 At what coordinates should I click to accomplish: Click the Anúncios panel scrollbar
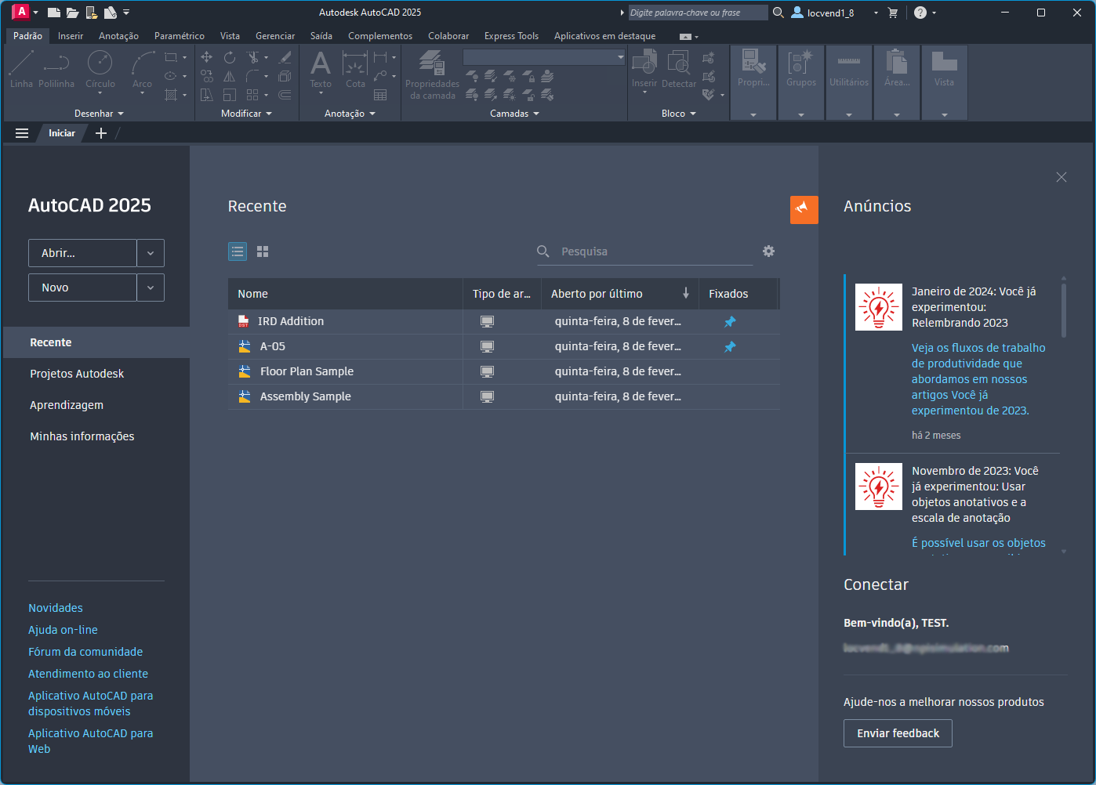[1064, 309]
